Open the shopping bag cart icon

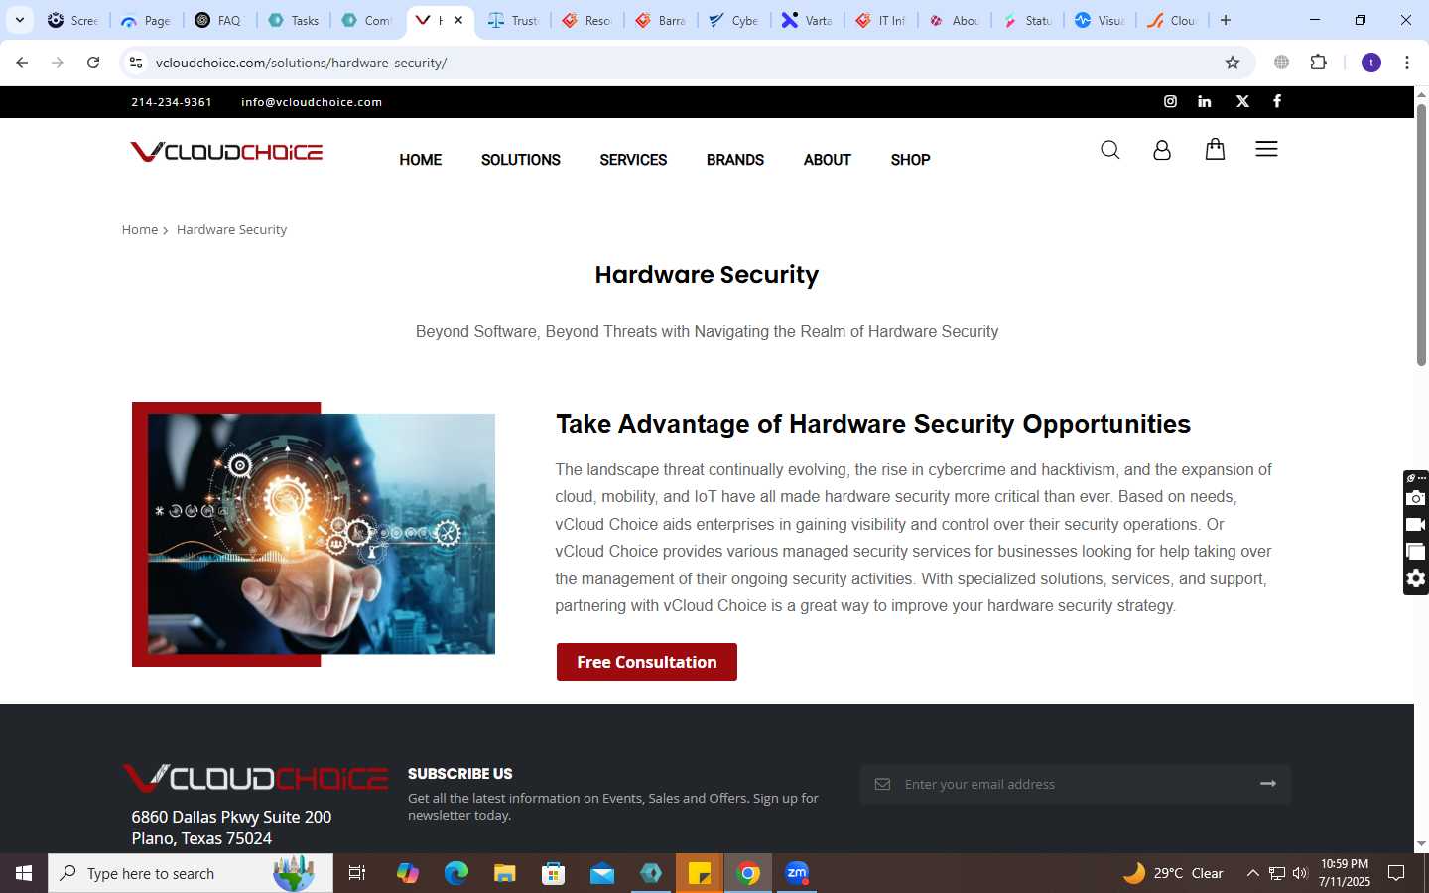[x=1215, y=149]
